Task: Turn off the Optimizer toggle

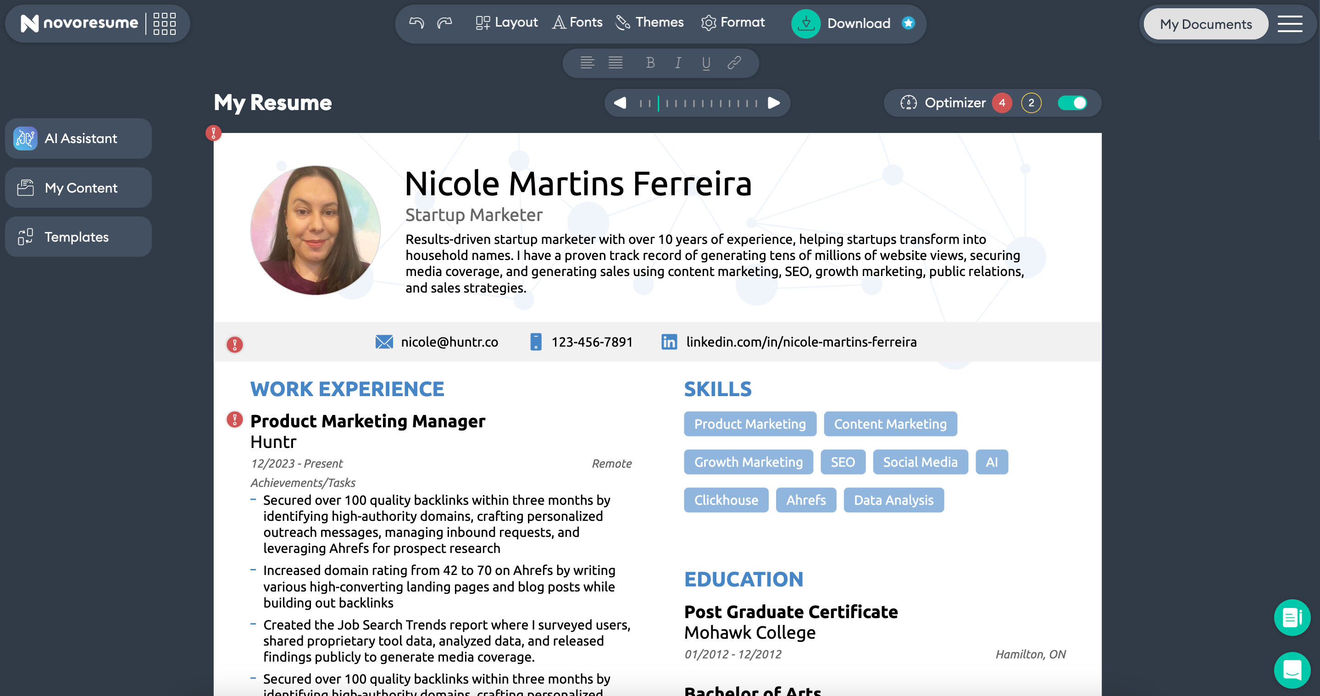Action: (x=1072, y=103)
